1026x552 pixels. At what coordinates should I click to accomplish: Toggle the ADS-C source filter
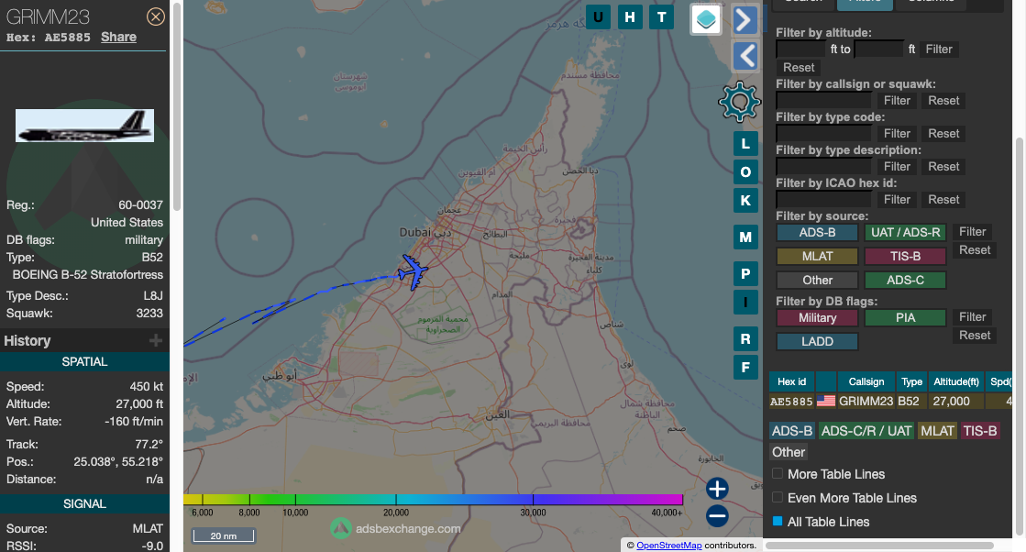pos(906,280)
